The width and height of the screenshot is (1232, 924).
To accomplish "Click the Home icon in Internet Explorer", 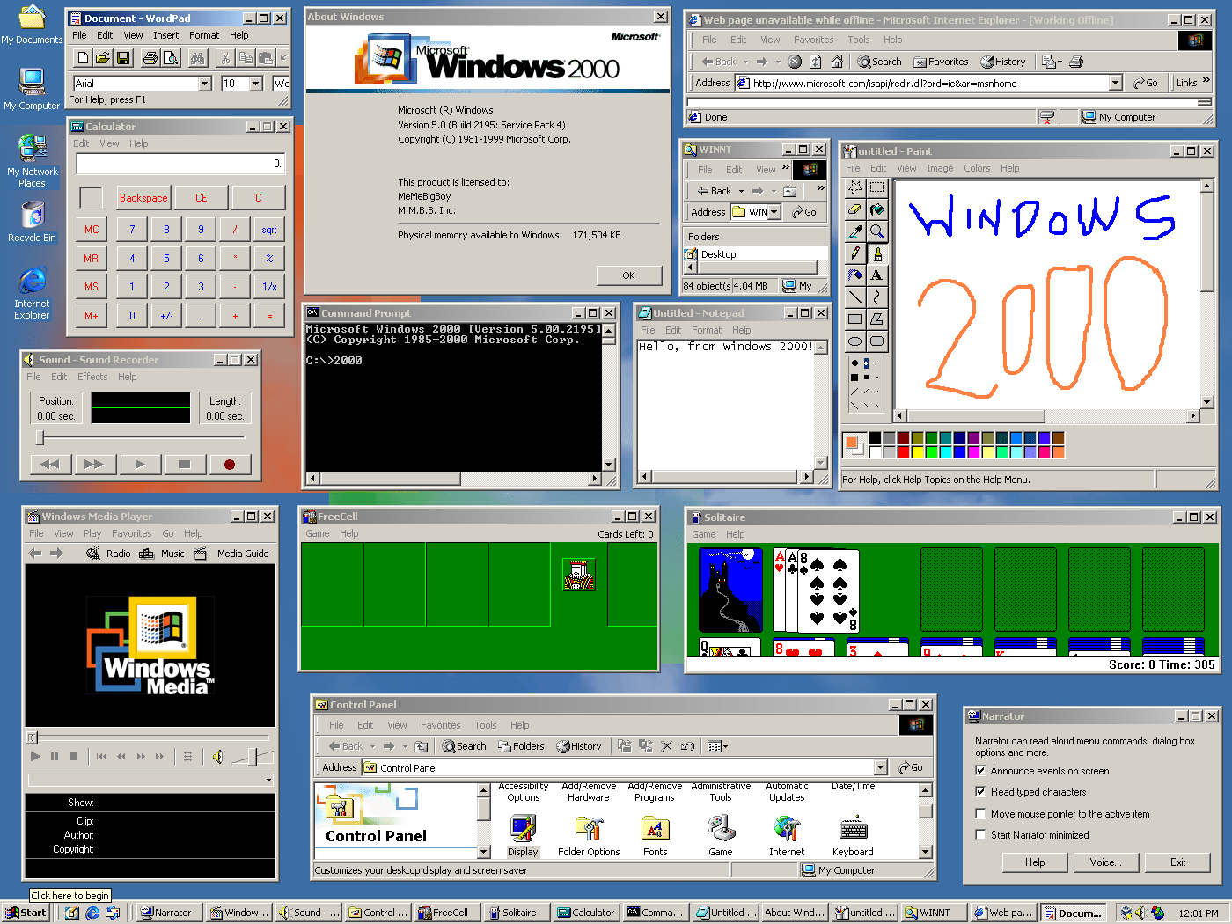I will (837, 62).
